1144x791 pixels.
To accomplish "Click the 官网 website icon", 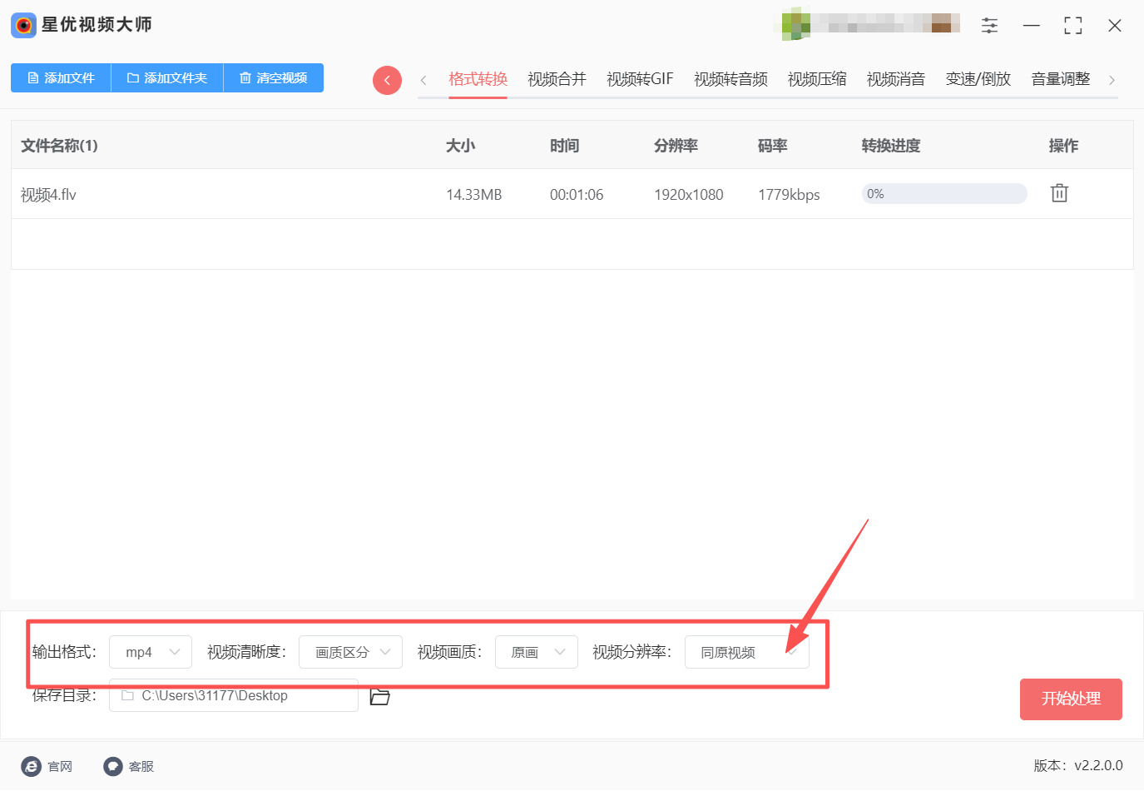I will [32, 766].
